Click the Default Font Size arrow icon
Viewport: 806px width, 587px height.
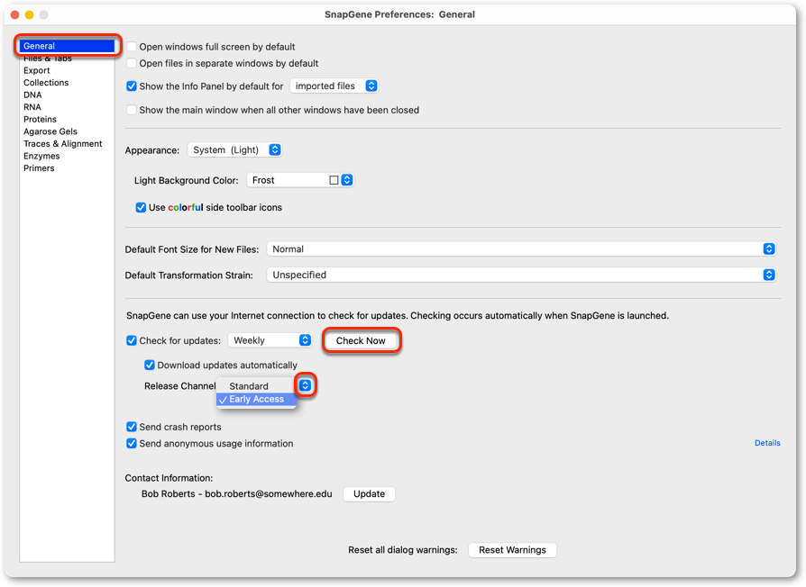tap(769, 248)
